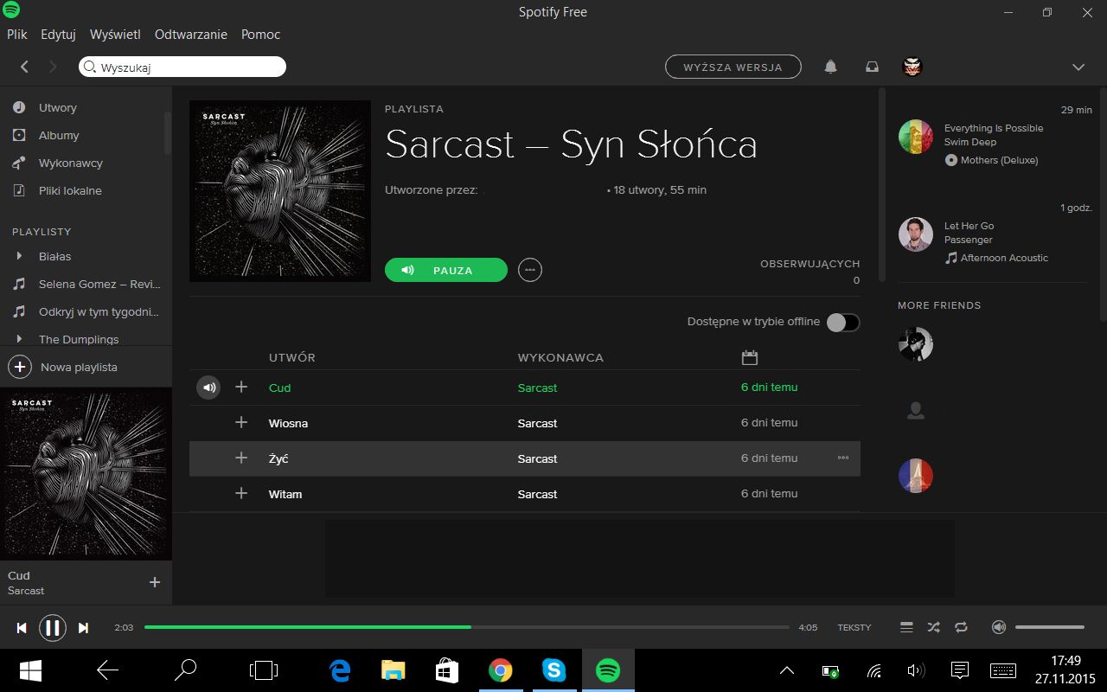
Task: Add the track Cud with its plus icon
Action: [x=241, y=388]
